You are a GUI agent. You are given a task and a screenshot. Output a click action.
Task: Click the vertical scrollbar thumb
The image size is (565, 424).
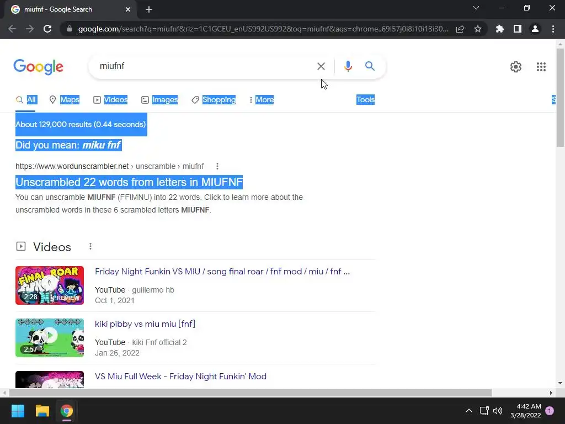point(560,97)
